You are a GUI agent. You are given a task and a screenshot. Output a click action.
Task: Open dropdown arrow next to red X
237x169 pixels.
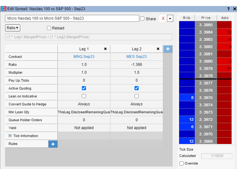click(170, 19)
